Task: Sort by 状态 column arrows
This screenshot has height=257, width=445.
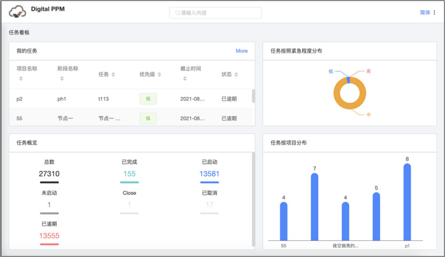Action: point(236,74)
